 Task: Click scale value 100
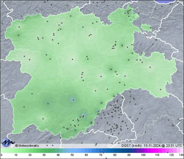point(143,155)
